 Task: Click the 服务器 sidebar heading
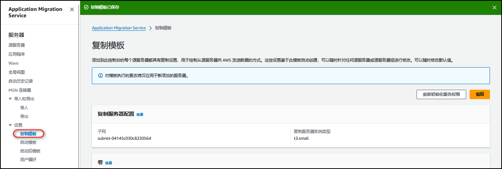[16, 35]
